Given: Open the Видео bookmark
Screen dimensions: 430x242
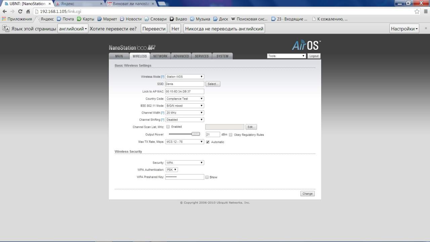Looking at the screenshot, I should tap(178, 19).
